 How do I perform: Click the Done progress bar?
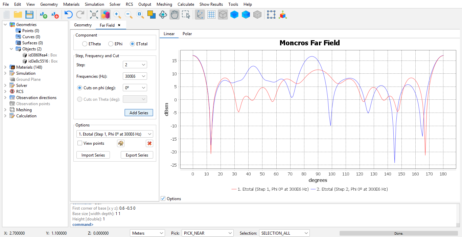(398, 233)
